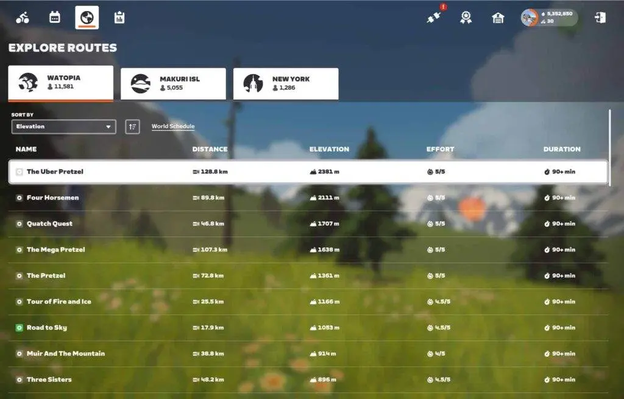
Task: Select the Three Sisters route name
Action: (49, 380)
